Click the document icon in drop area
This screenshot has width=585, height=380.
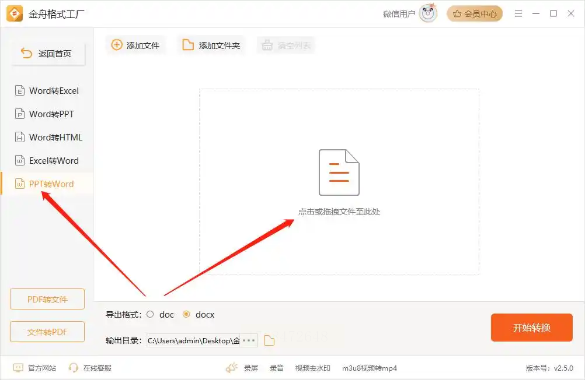[x=339, y=173]
